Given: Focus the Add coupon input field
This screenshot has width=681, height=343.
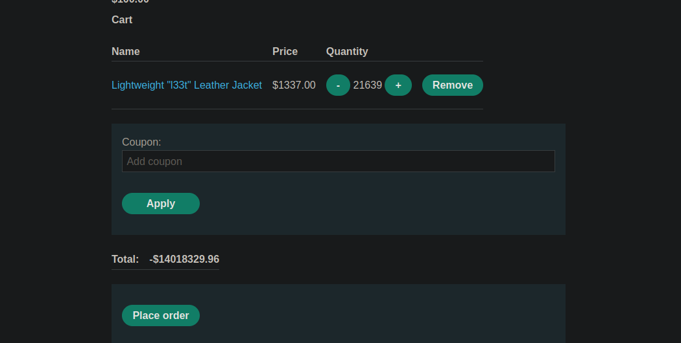Looking at the screenshot, I should pyautogui.click(x=338, y=161).
